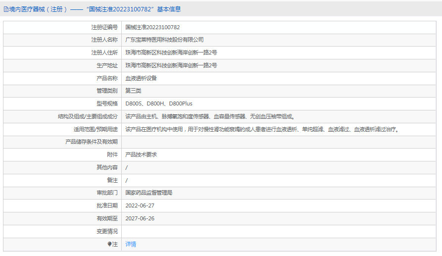Select product name 血液透析设备

pyautogui.click(x=141, y=78)
